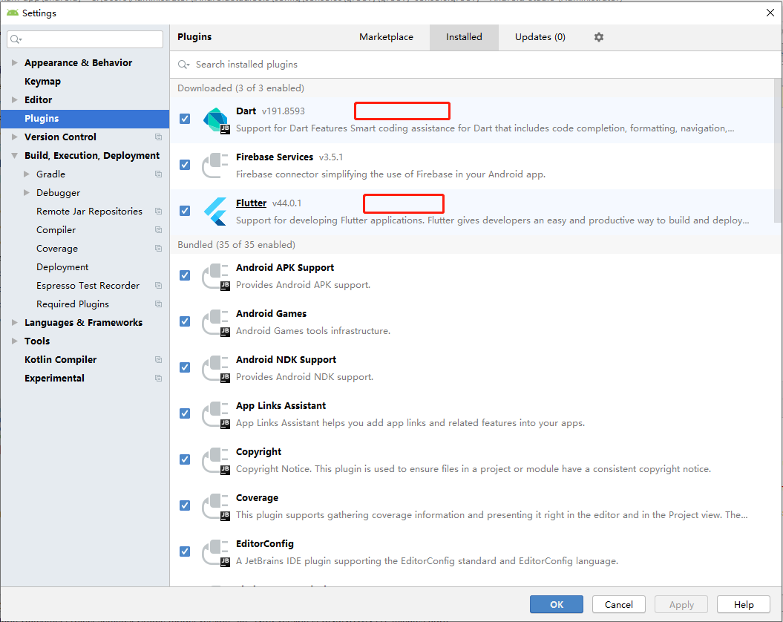This screenshot has width=783, height=622.
Task: Expand the Editor settings node
Action: click(15, 99)
